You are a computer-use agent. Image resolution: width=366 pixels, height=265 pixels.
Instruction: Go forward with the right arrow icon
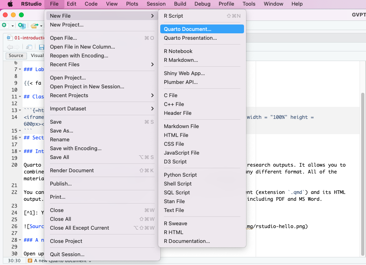point(17,47)
